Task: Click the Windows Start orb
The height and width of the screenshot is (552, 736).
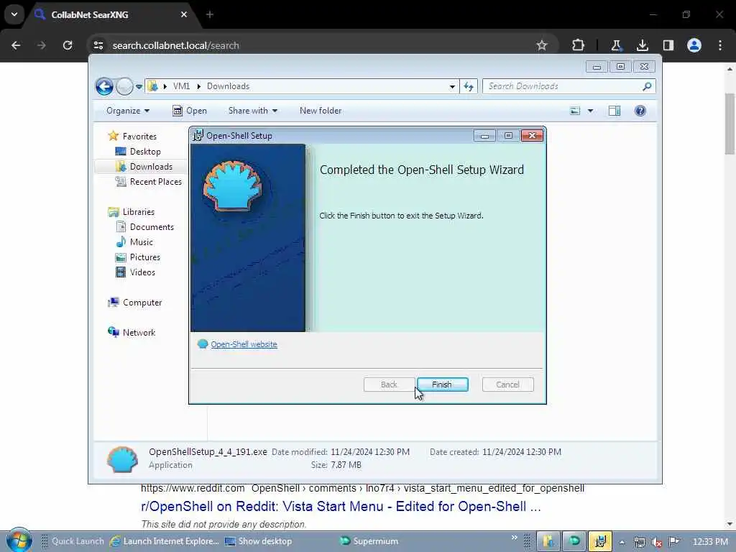Action: coord(19,540)
